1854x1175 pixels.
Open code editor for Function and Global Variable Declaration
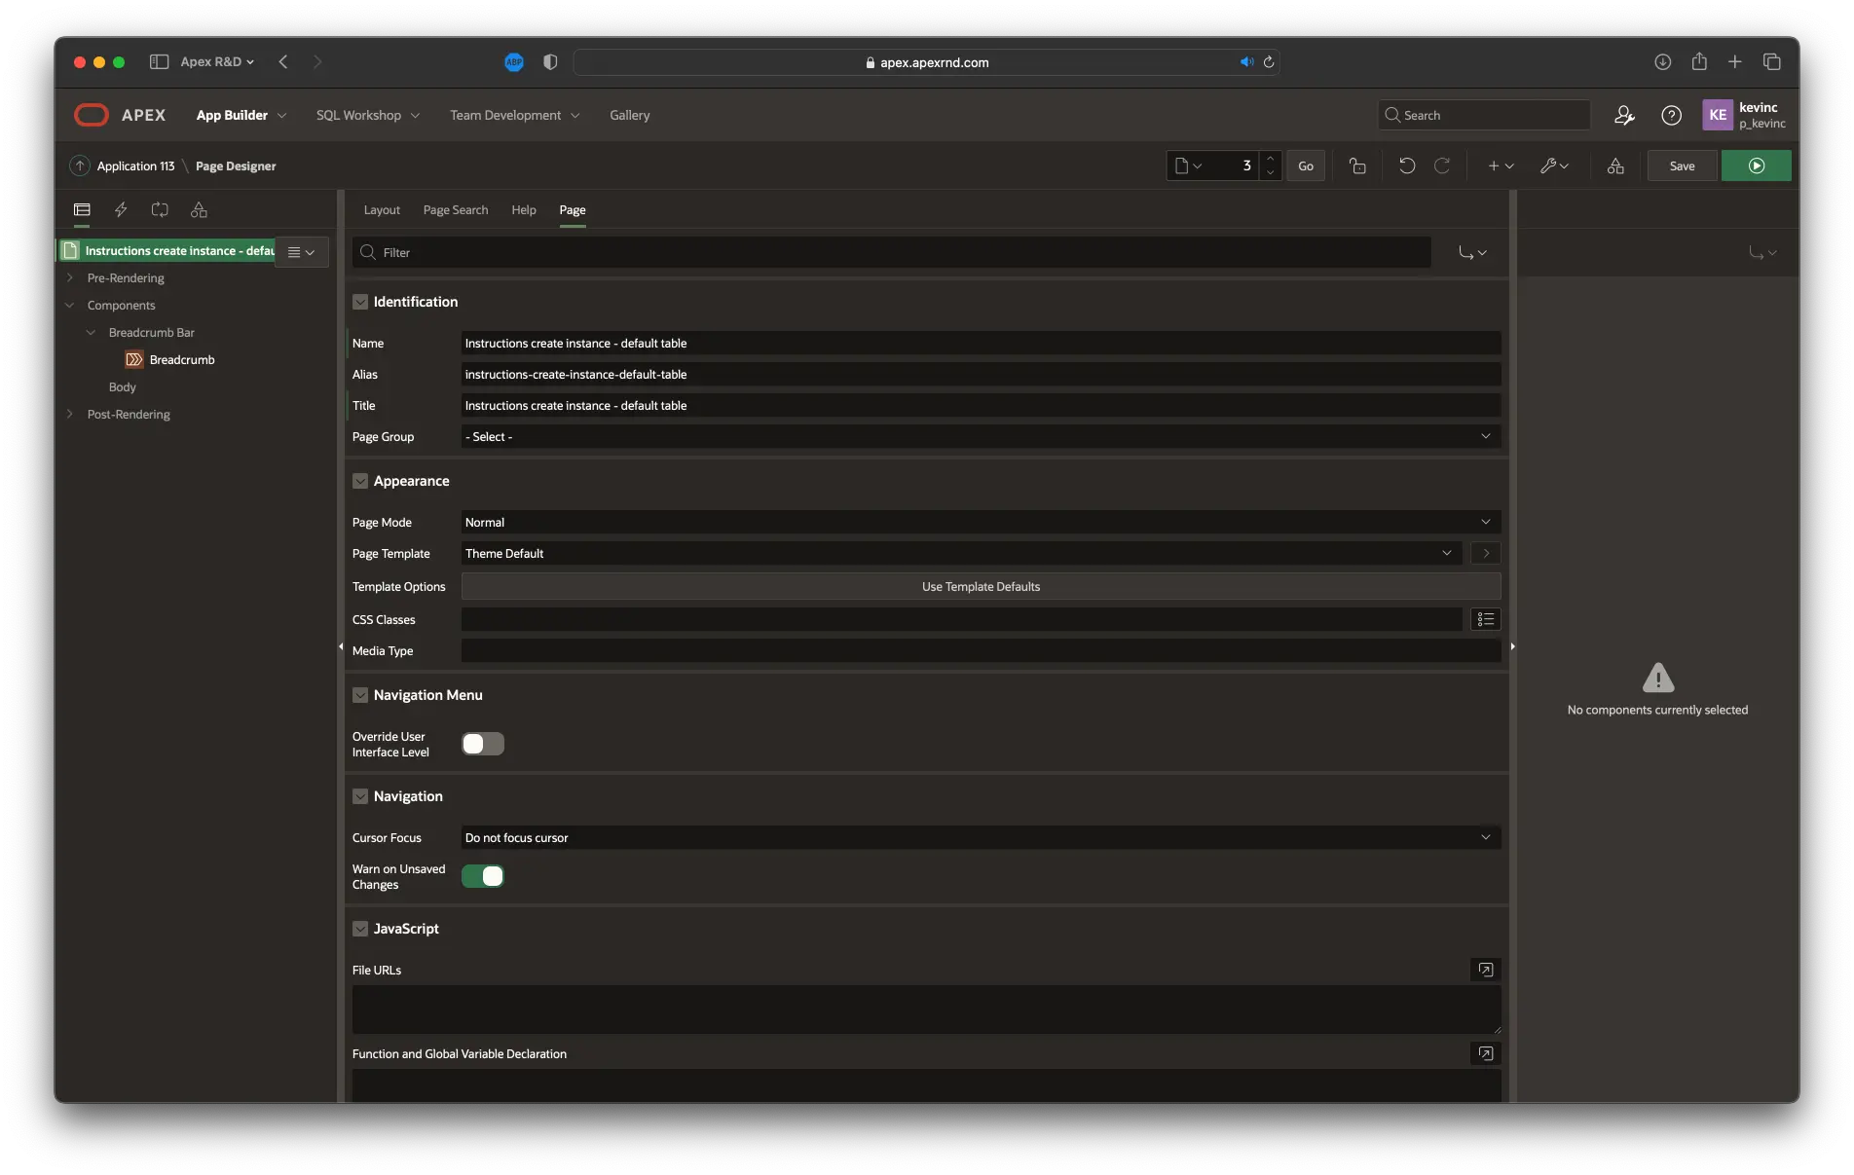(1485, 1053)
